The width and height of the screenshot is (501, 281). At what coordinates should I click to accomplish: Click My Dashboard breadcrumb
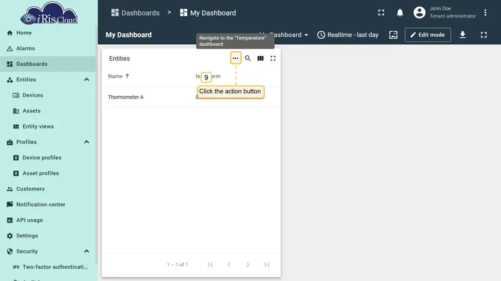pos(208,12)
